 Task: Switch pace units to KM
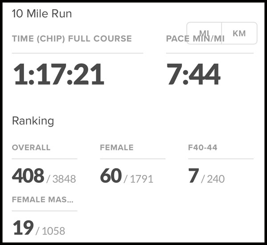(239, 33)
